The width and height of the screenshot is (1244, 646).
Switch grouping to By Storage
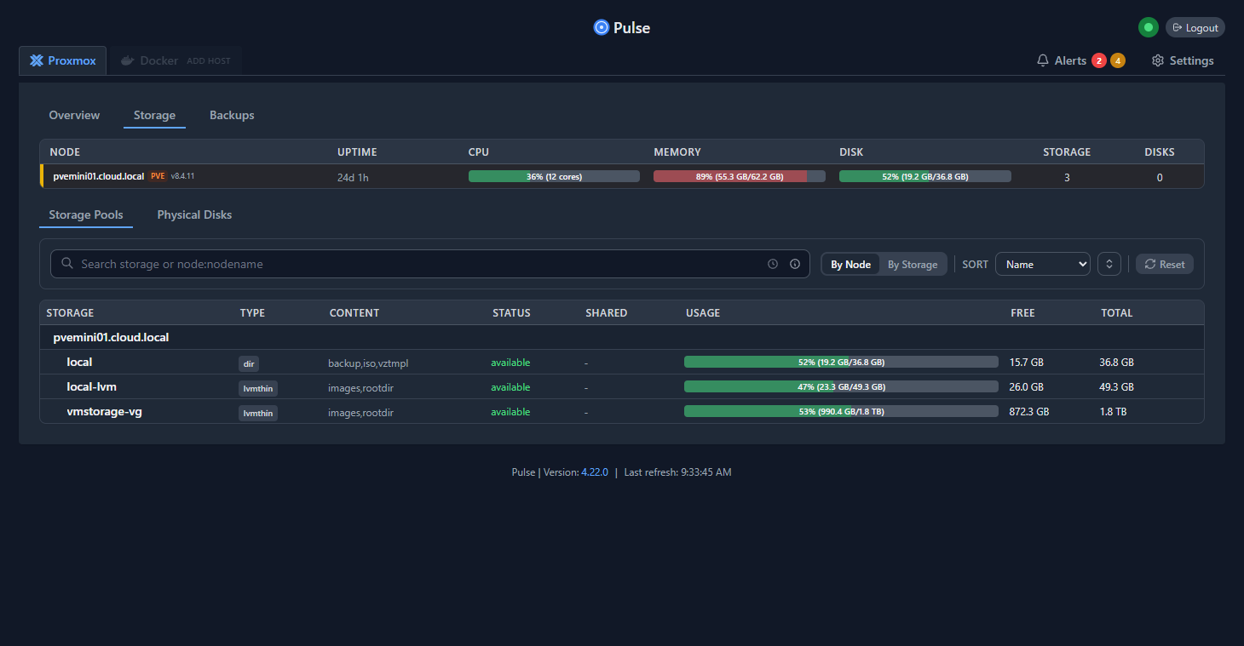click(x=912, y=265)
